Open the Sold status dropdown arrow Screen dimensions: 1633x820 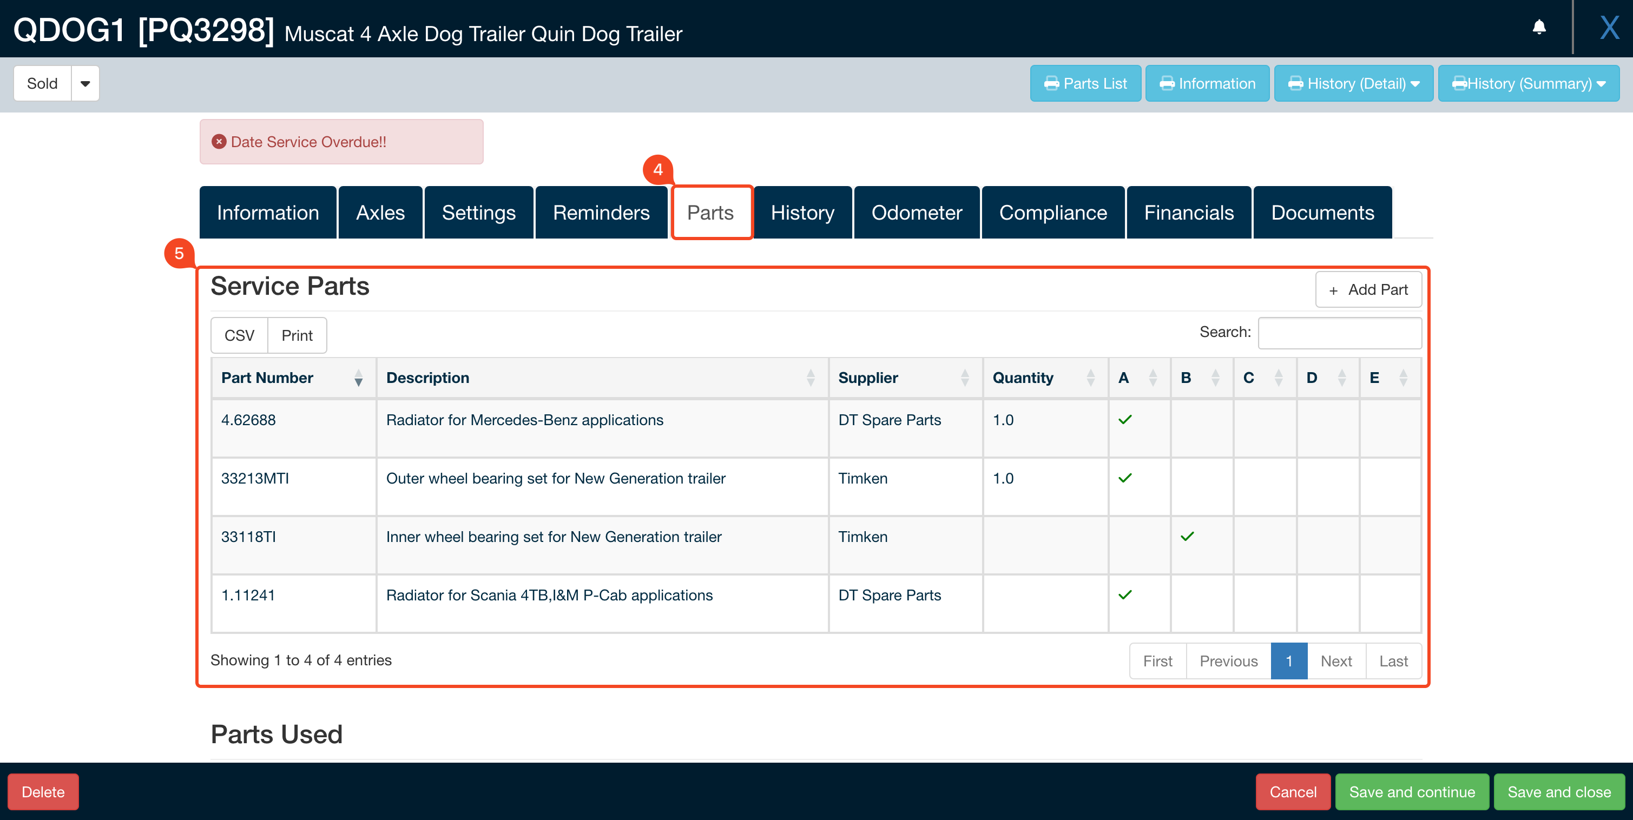tap(85, 83)
